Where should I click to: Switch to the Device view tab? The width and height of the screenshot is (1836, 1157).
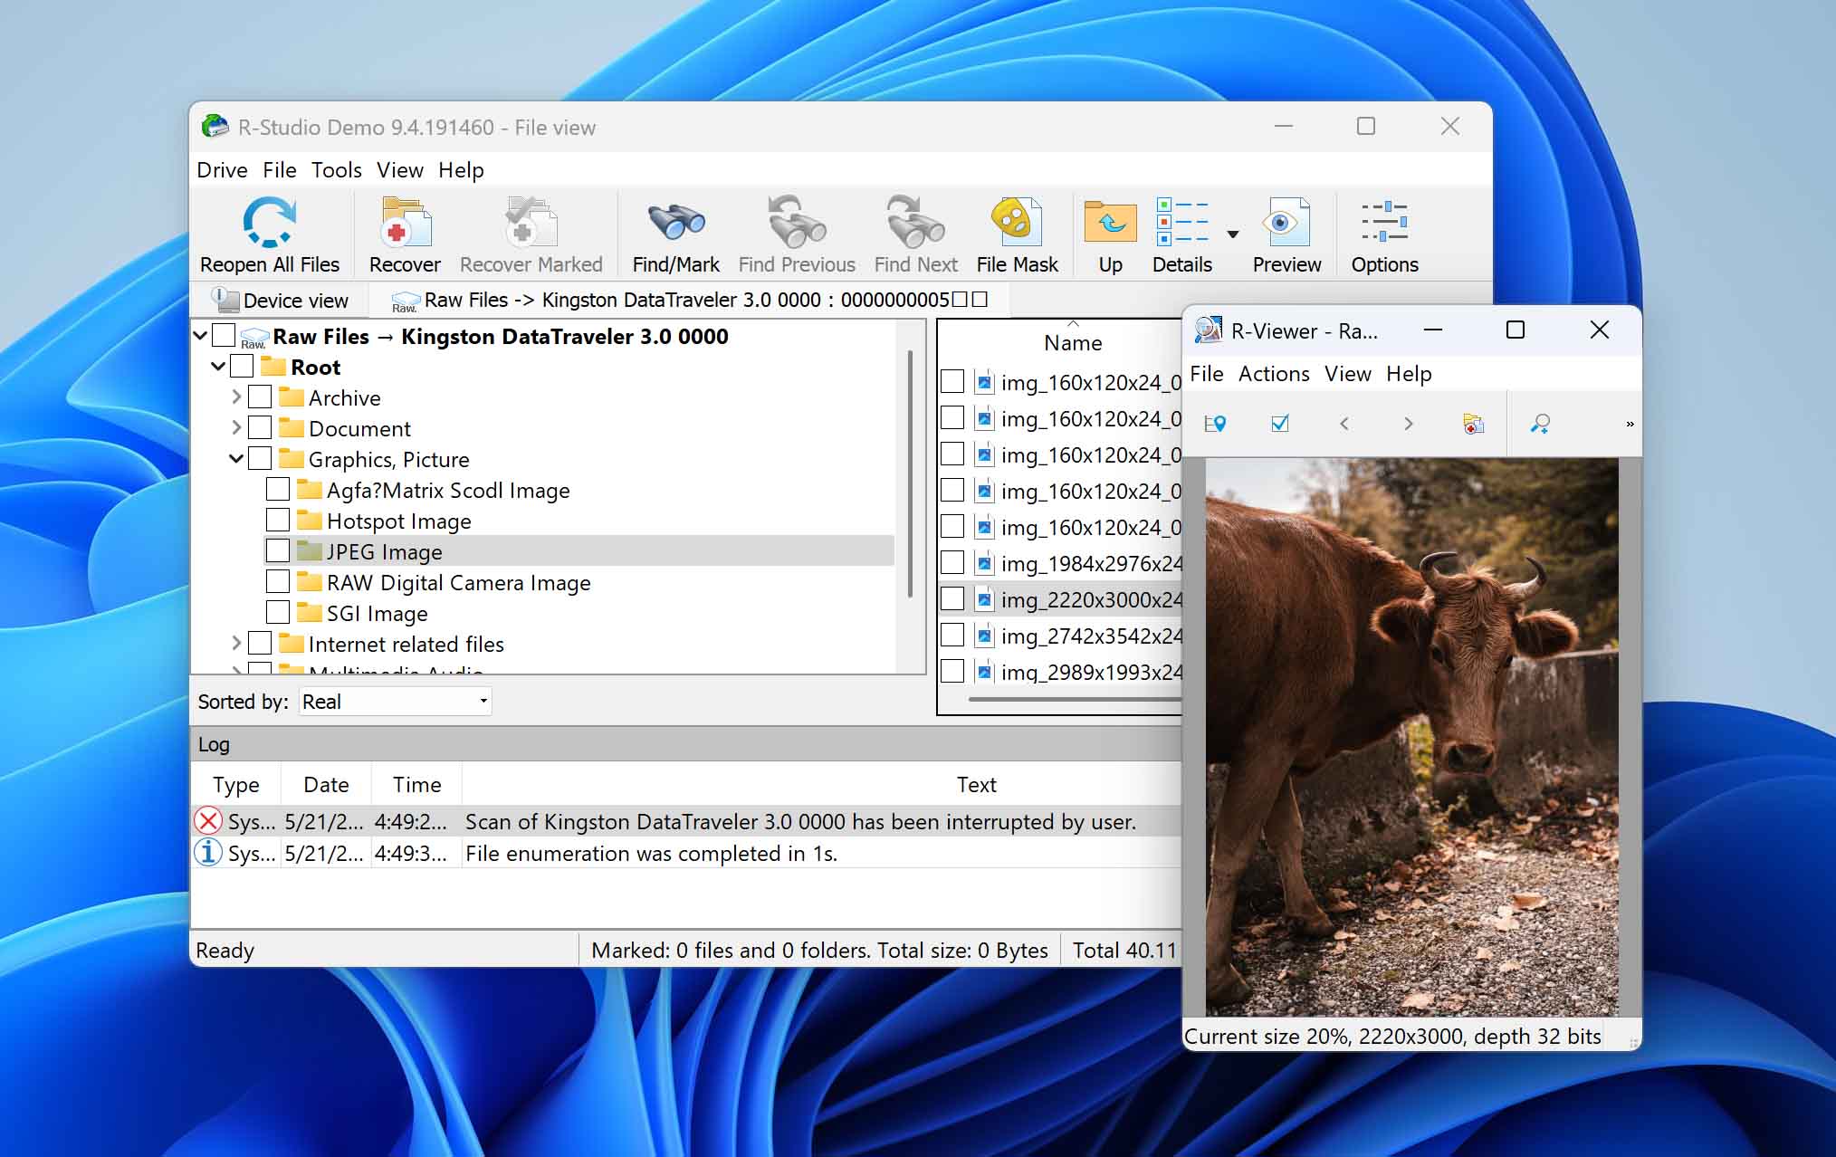[280, 301]
